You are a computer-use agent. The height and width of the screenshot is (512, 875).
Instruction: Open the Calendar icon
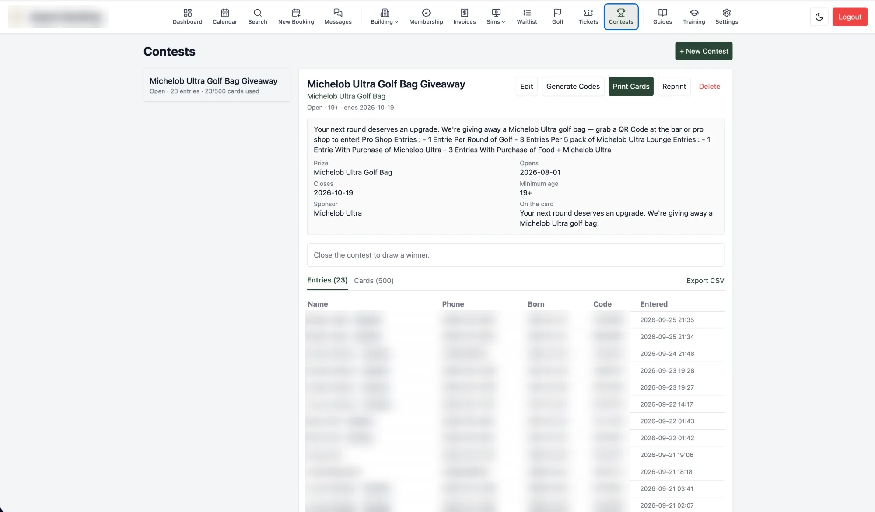(x=225, y=13)
